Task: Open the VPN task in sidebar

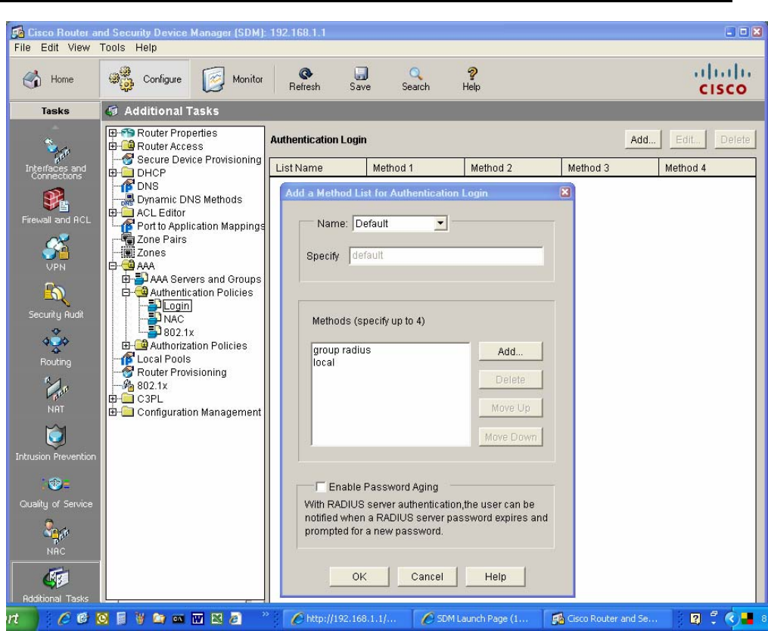Action: tap(55, 253)
